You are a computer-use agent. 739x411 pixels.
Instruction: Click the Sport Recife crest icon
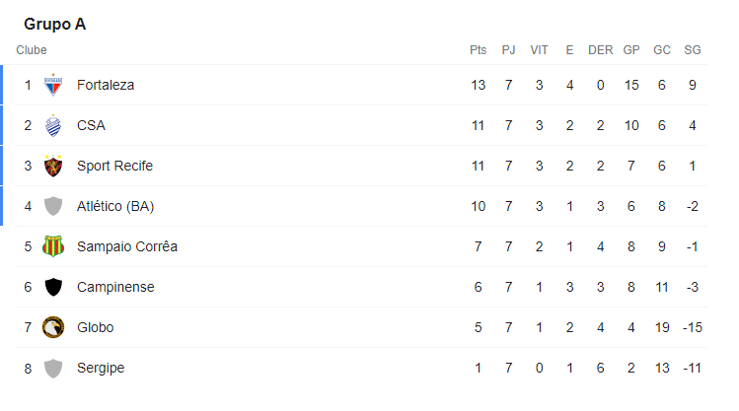pyautogui.click(x=53, y=166)
